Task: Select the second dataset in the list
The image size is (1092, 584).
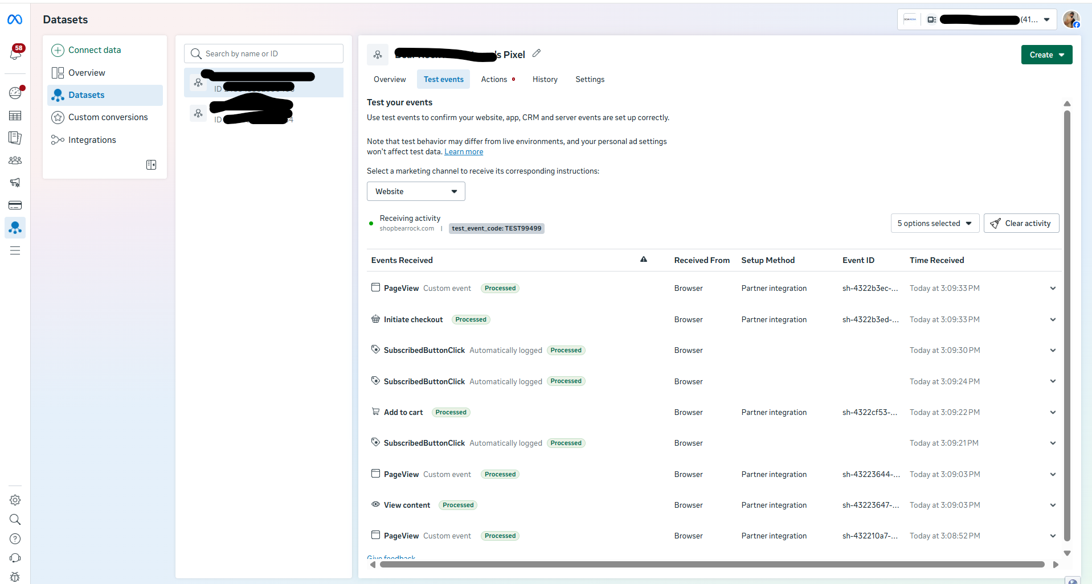Action: point(264,114)
